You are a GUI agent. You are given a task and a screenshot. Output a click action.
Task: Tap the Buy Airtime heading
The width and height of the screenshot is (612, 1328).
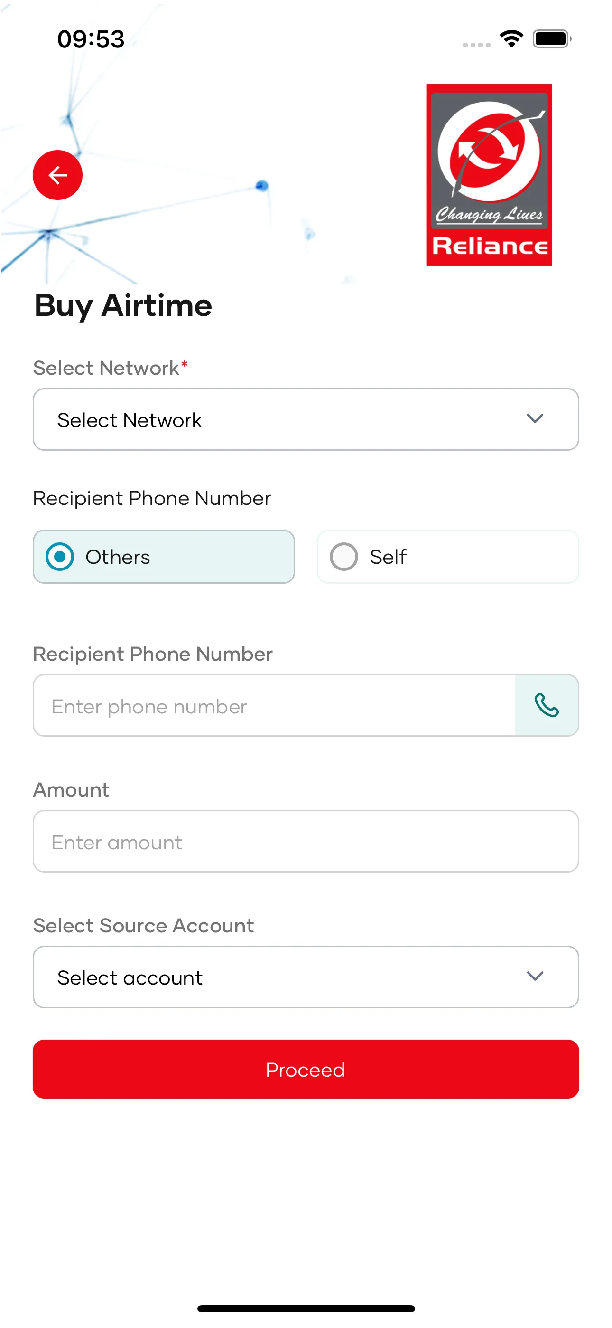coord(123,305)
